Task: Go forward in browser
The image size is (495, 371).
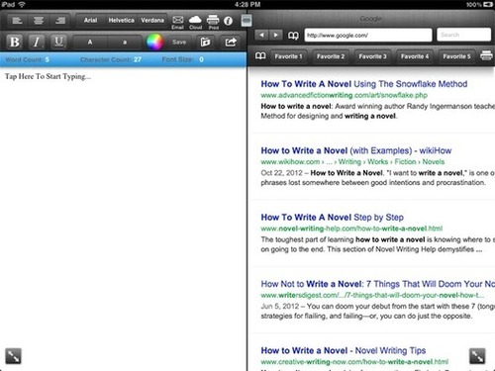Action: point(276,35)
